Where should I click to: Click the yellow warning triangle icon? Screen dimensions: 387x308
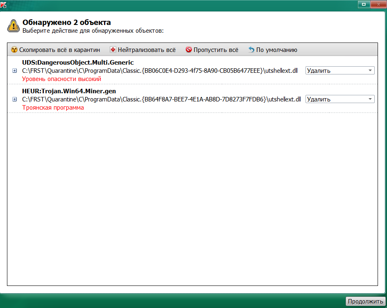[x=14, y=26]
